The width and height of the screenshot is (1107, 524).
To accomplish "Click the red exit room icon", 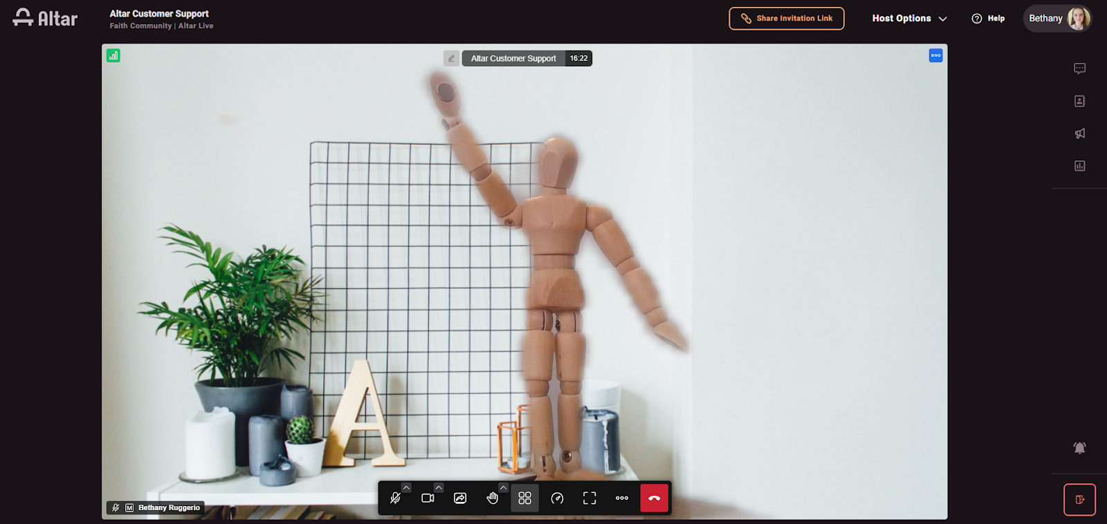I will click(x=1079, y=500).
